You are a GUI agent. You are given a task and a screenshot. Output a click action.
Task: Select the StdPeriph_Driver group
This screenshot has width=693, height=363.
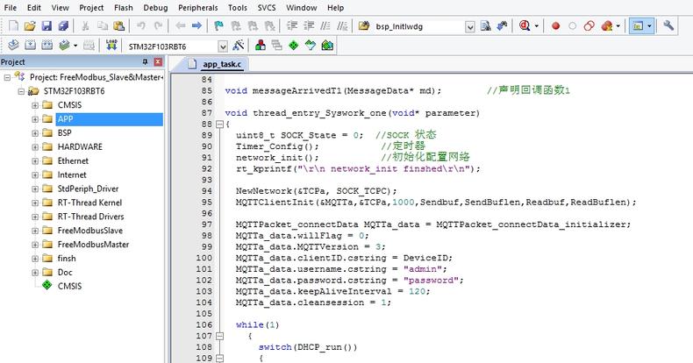pyautogui.click(x=88, y=189)
